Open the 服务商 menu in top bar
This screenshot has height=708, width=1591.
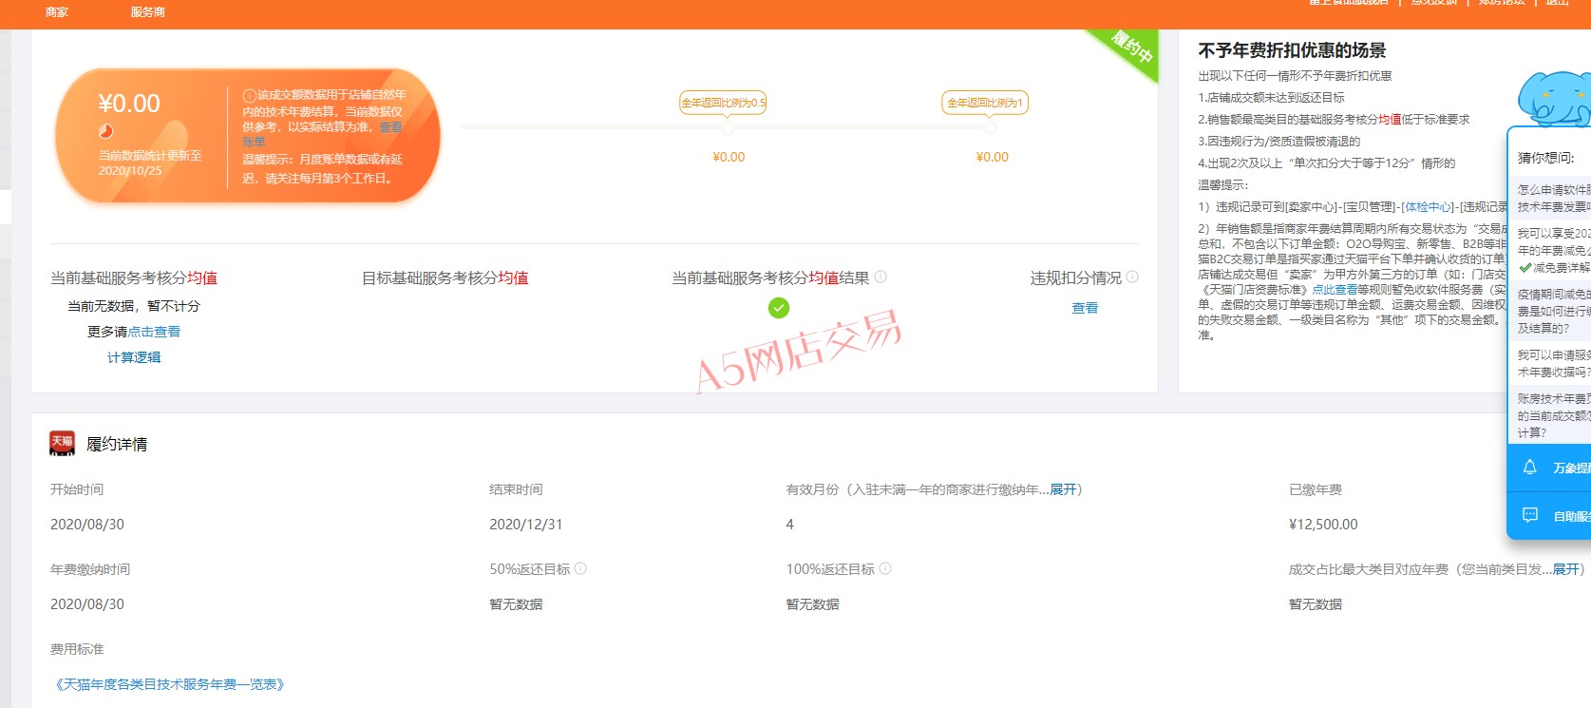coord(147,12)
